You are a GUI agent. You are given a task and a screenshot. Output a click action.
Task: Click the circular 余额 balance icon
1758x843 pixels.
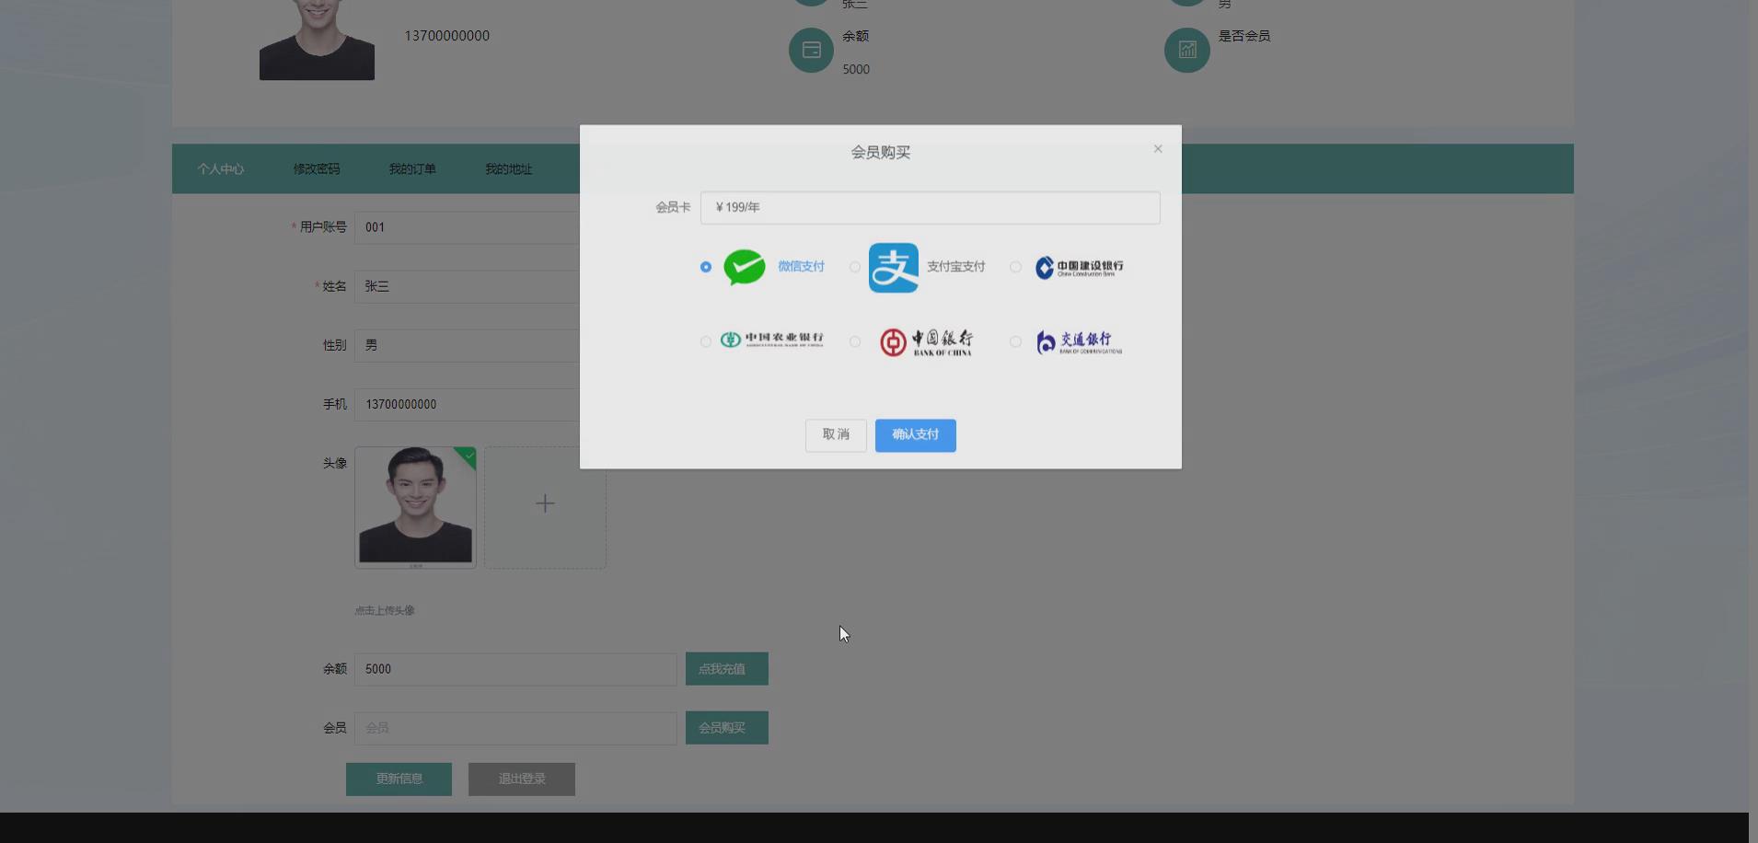[x=810, y=51]
